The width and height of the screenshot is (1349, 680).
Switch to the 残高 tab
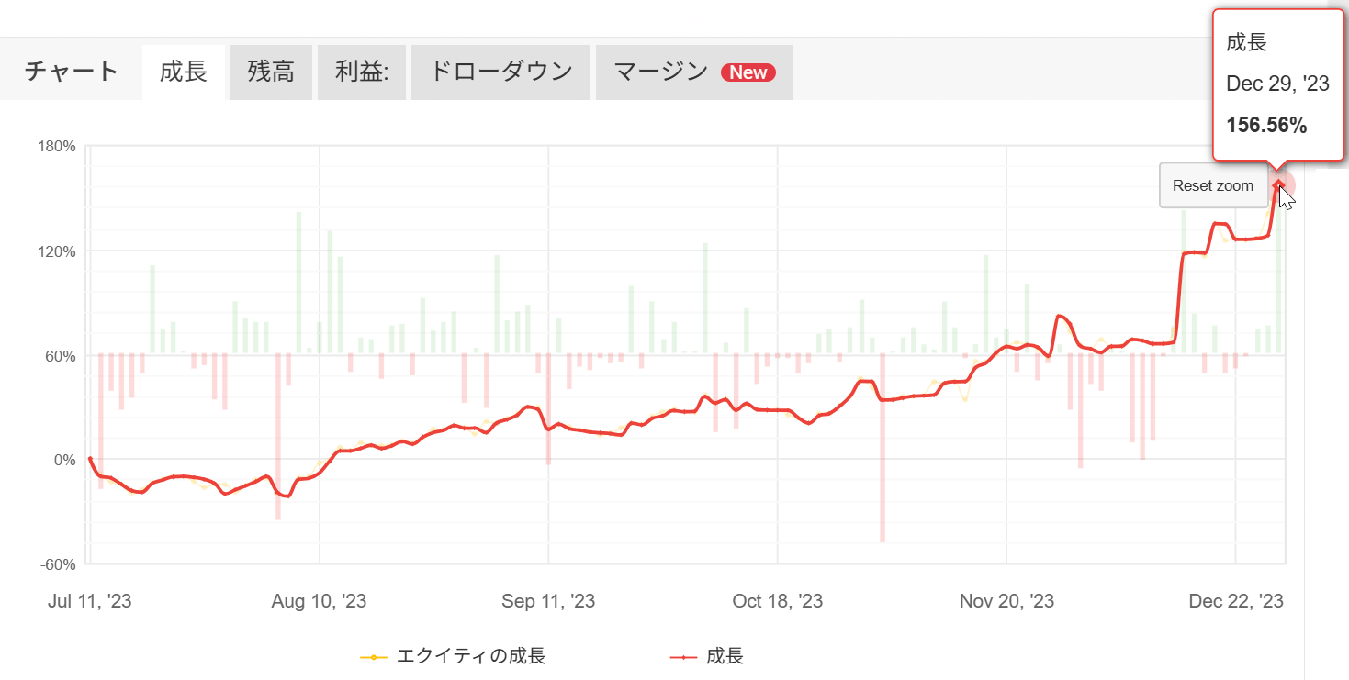[x=271, y=72]
